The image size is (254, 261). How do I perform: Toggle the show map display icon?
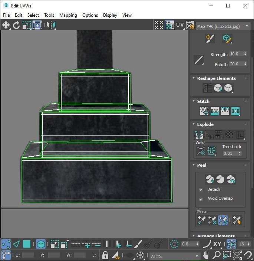[x=169, y=25]
